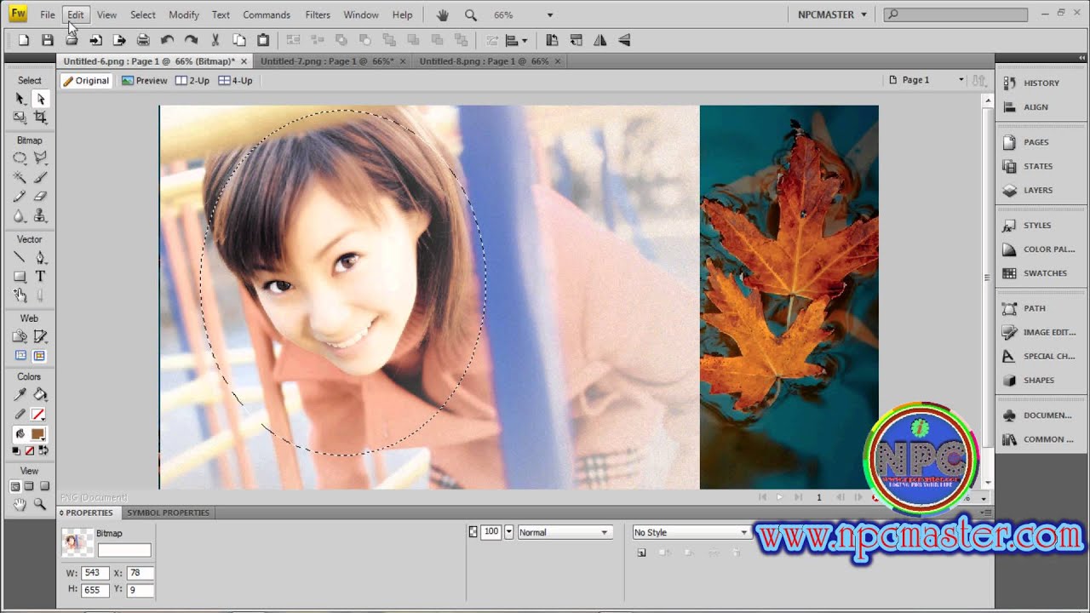Click the Save icon in toolbar

point(48,40)
